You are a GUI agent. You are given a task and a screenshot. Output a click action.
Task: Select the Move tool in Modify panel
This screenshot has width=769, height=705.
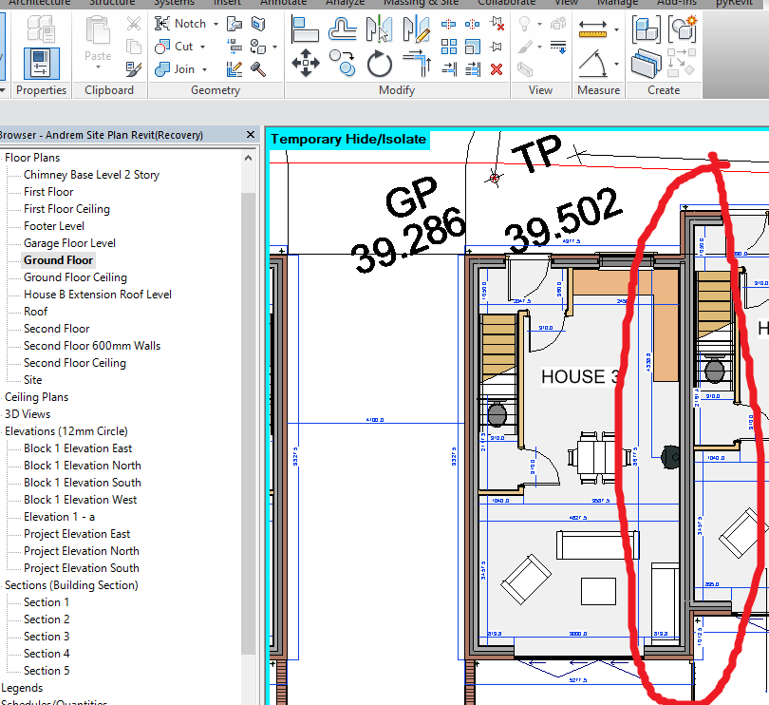(x=306, y=64)
